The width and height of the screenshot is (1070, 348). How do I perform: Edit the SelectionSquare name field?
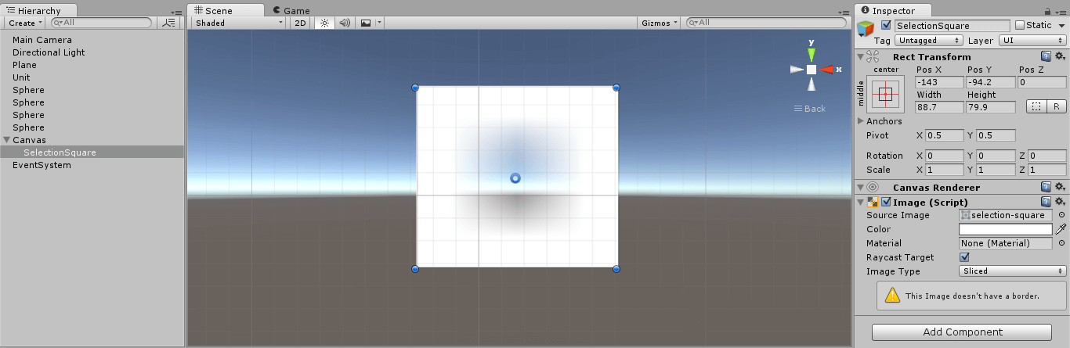953,26
